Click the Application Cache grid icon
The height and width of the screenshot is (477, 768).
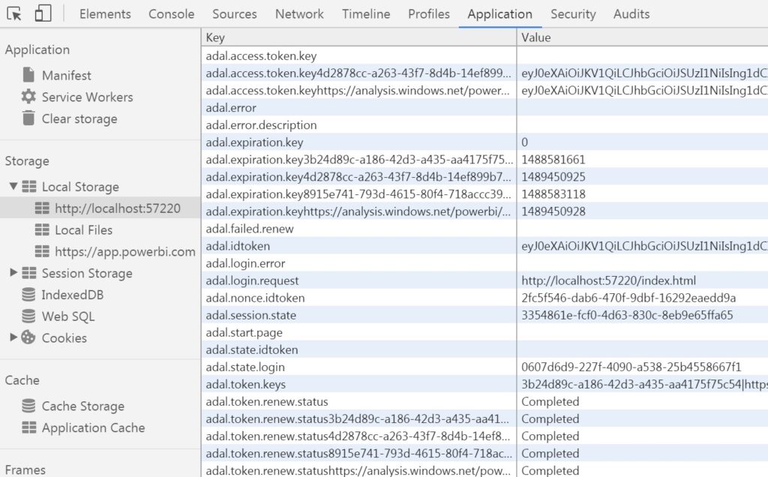[29, 427]
